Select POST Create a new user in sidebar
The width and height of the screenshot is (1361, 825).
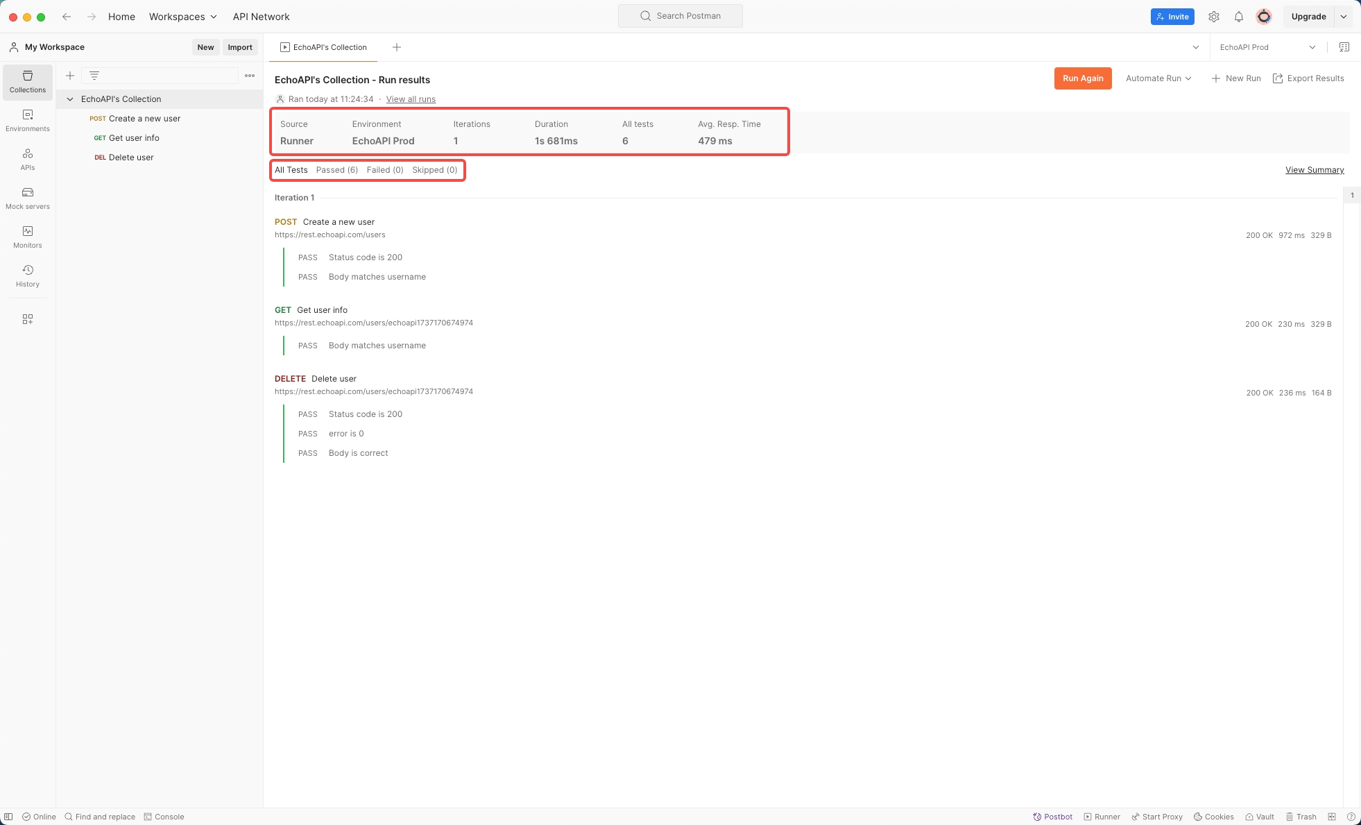tap(160, 119)
